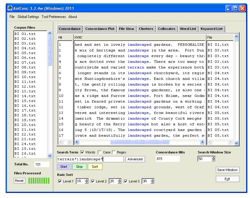
Task: Click the KWIC horizontal scroll left arrow
Action: (x=77, y=142)
